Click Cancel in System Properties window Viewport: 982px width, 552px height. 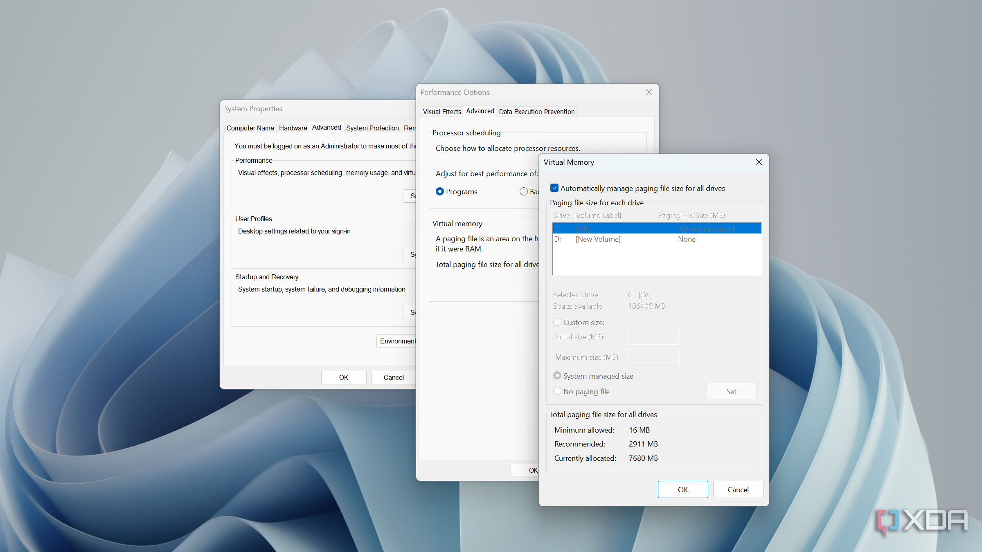pyautogui.click(x=393, y=377)
